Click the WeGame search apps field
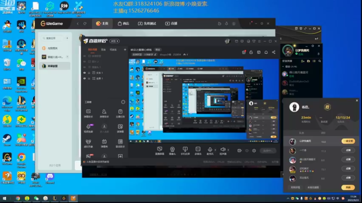The width and height of the screenshot is (362, 203). [52, 38]
